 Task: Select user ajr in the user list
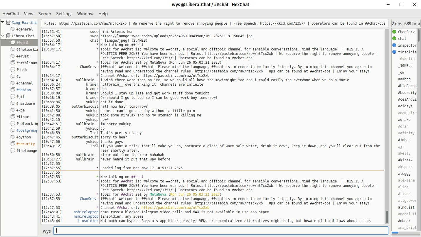coord(401,146)
